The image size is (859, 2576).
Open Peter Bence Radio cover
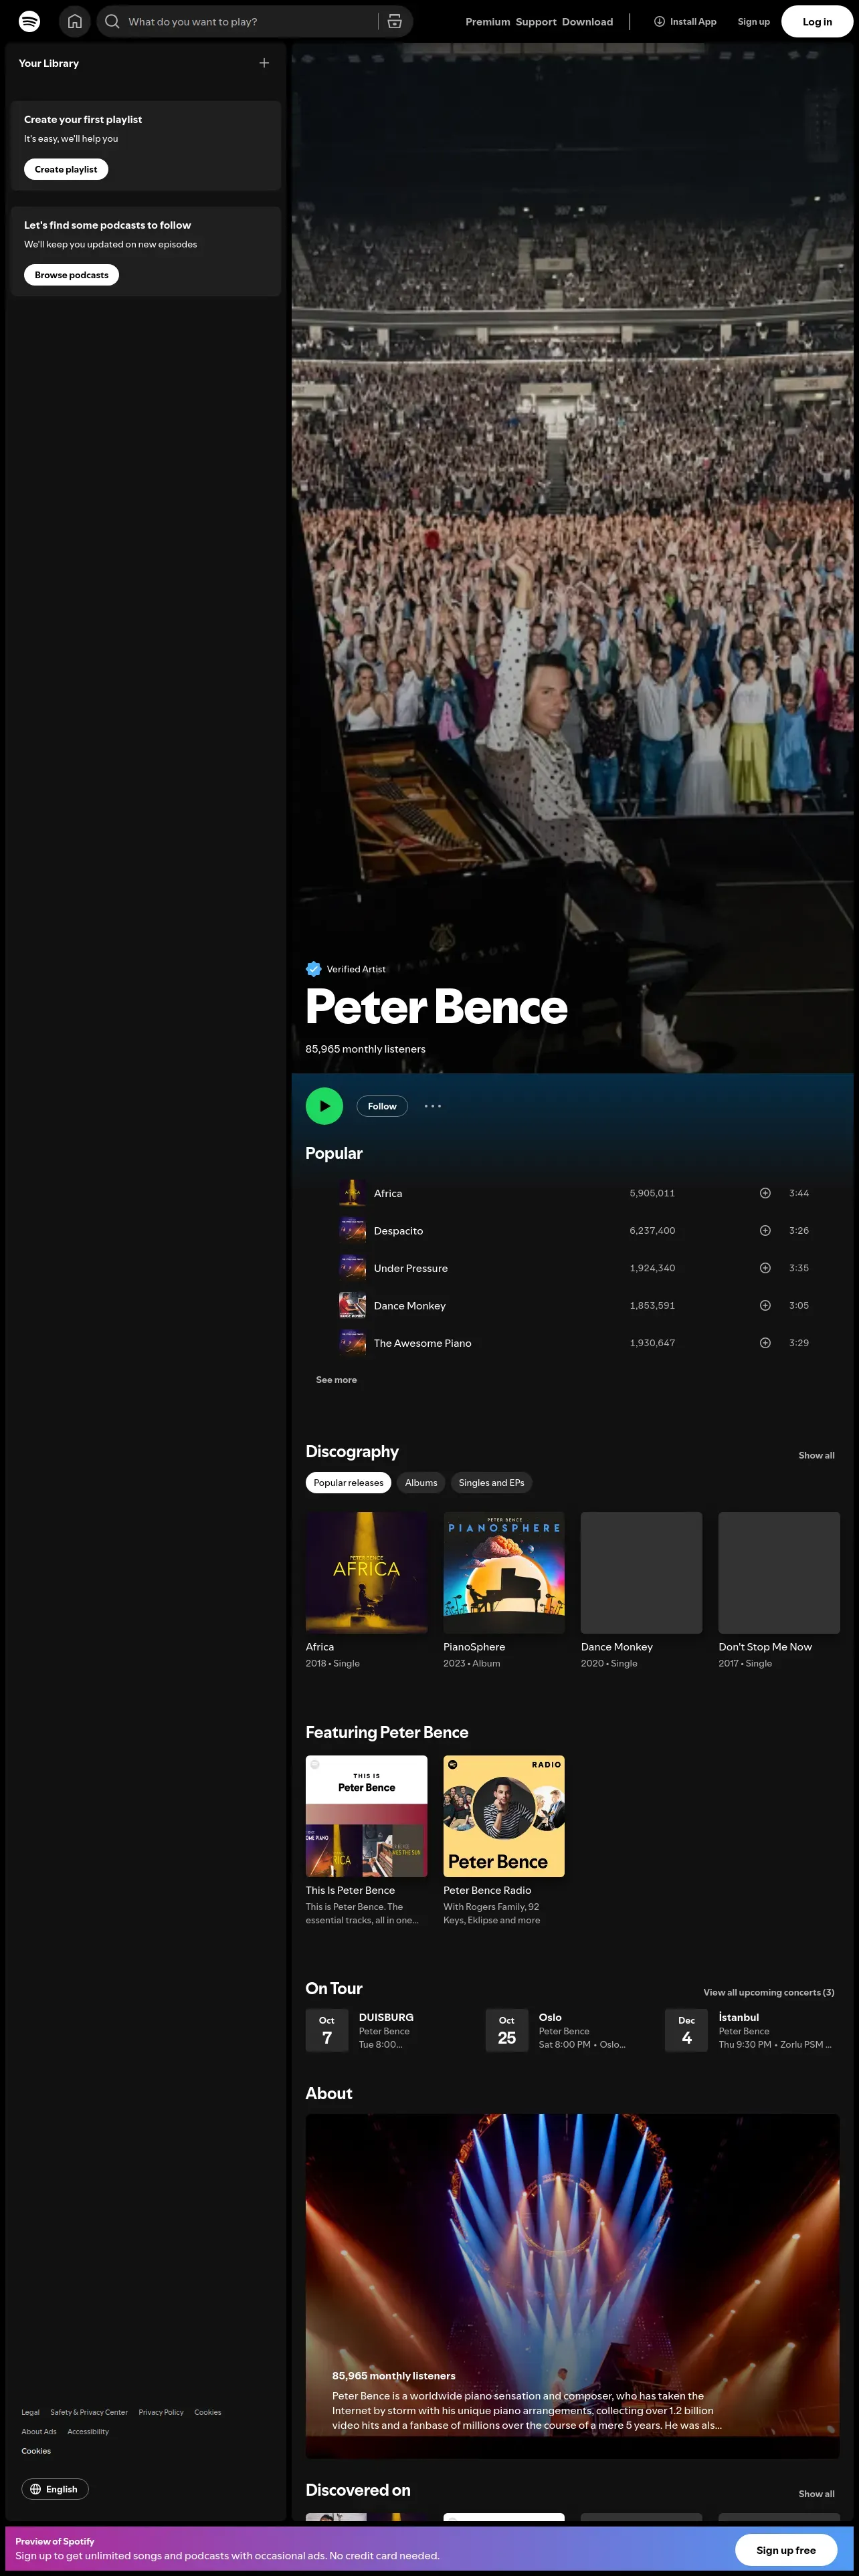click(504, 1816)
